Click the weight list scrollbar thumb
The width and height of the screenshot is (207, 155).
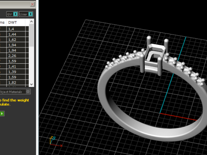tap(31, 35)
